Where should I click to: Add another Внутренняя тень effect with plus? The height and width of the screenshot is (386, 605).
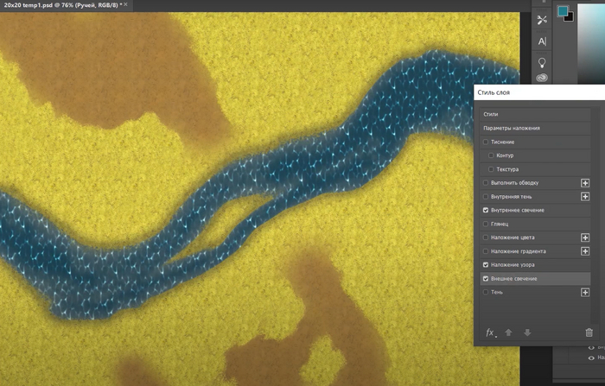[x=585, y=197]
